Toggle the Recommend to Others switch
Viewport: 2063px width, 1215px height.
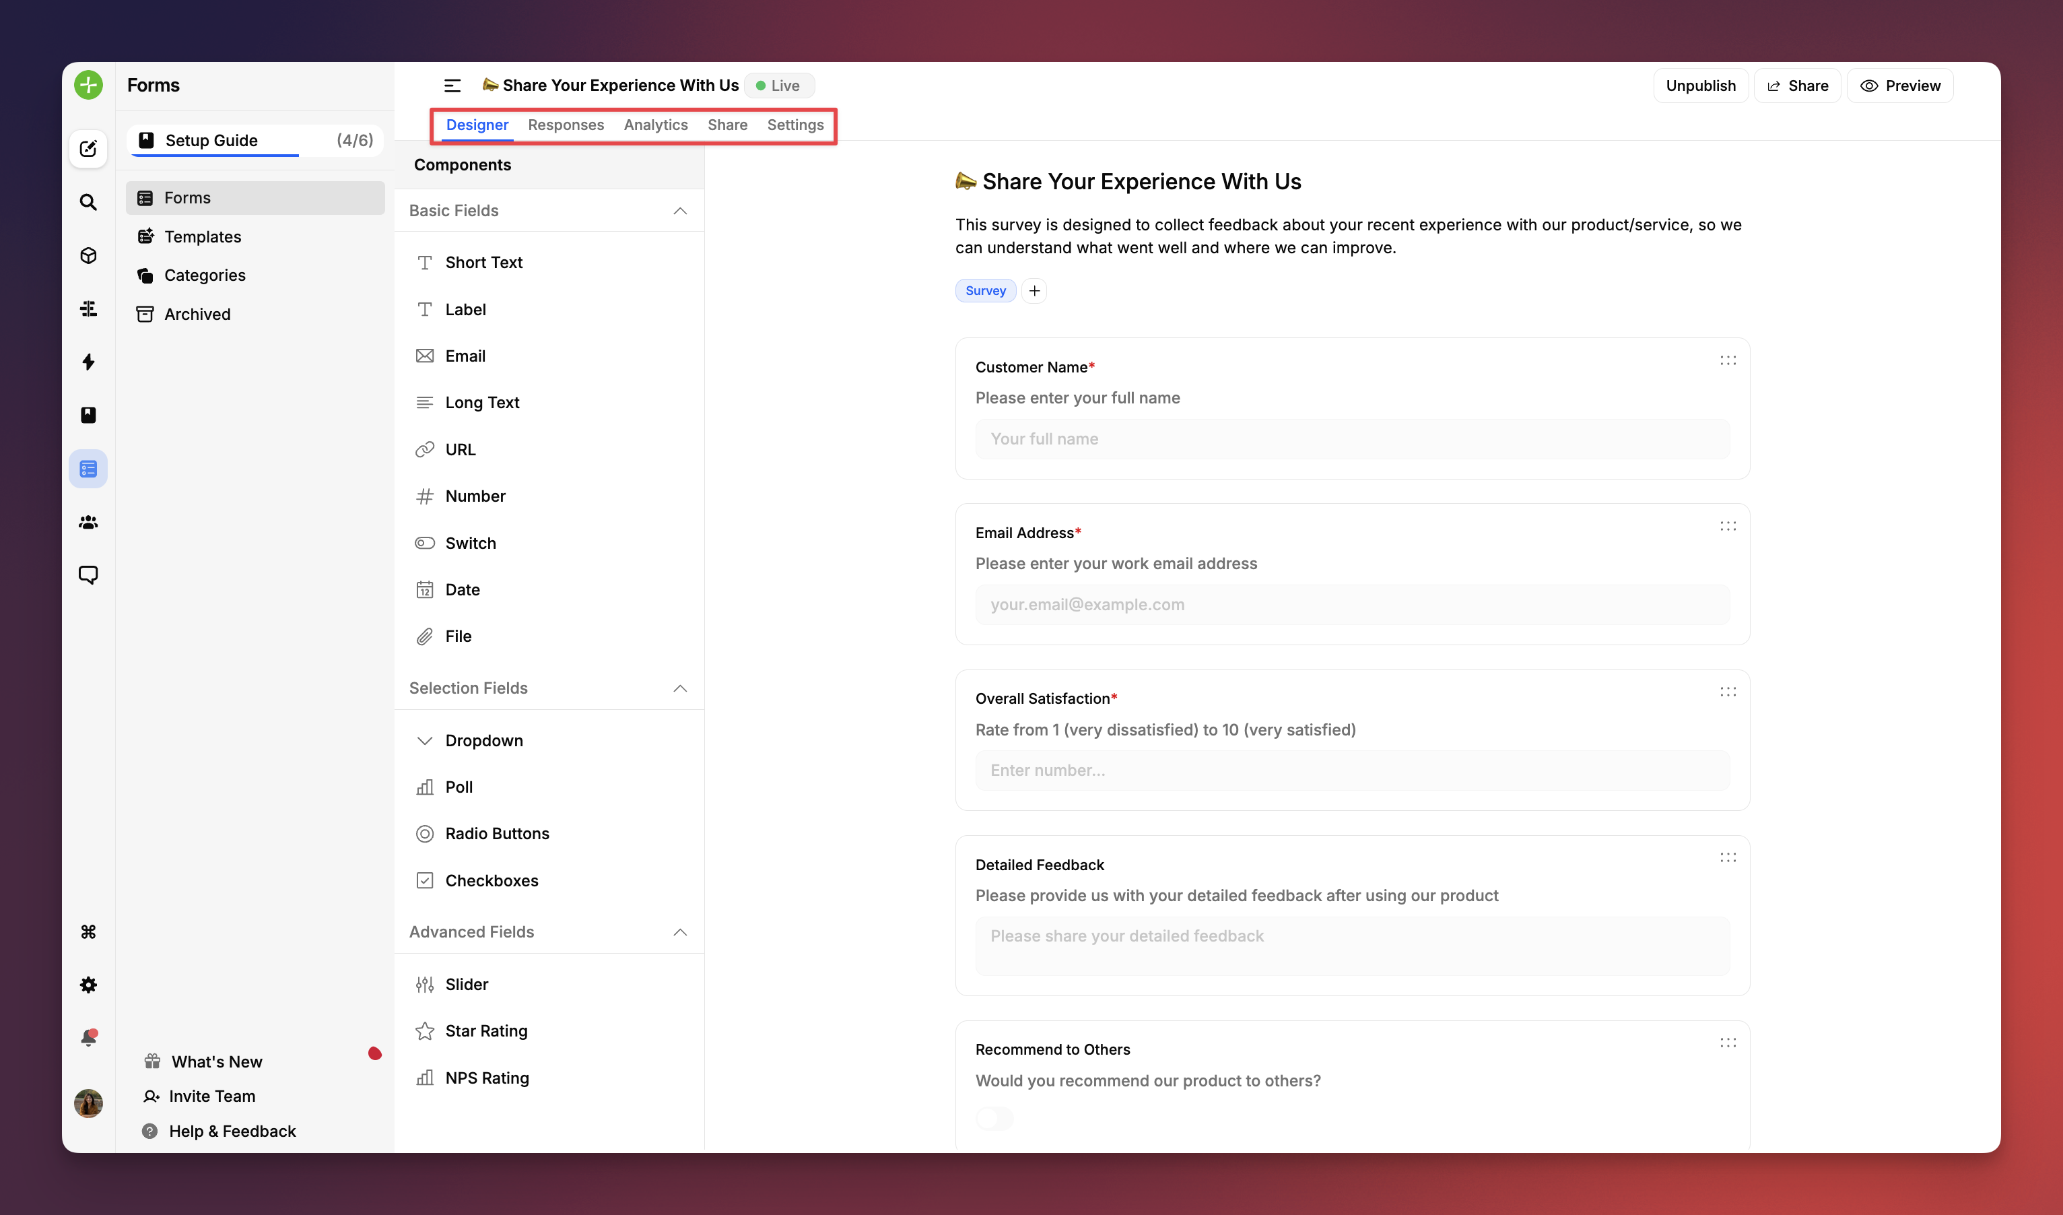coord(994,1117)
